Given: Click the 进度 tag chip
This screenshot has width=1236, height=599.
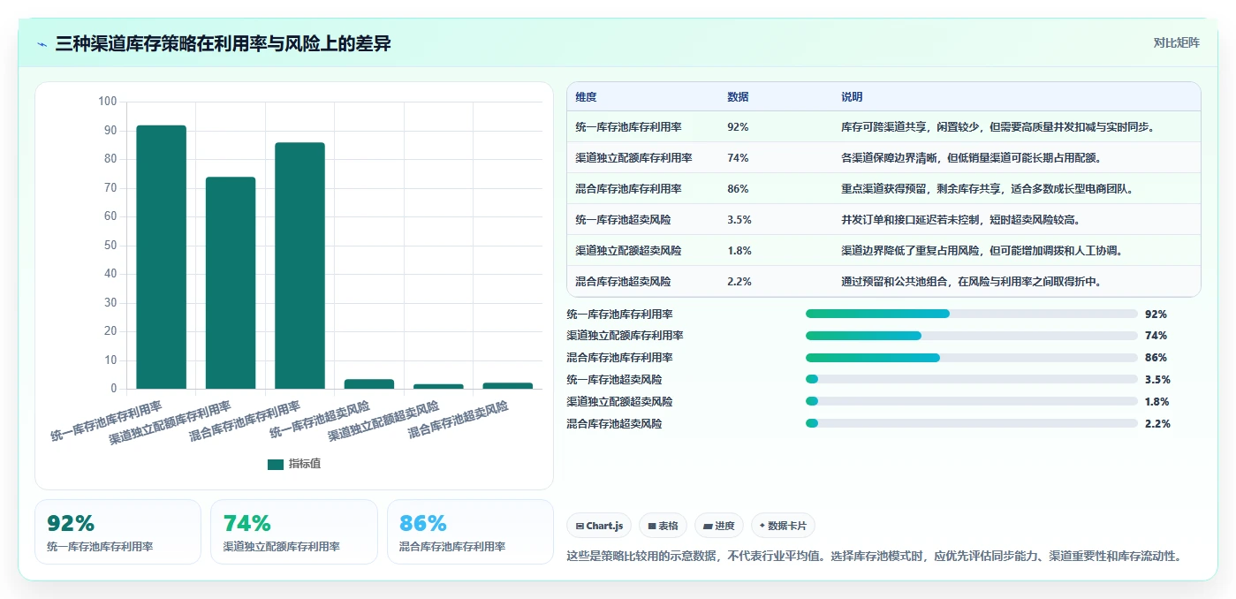Looking at the screenshot, I should tap(719, 526).
